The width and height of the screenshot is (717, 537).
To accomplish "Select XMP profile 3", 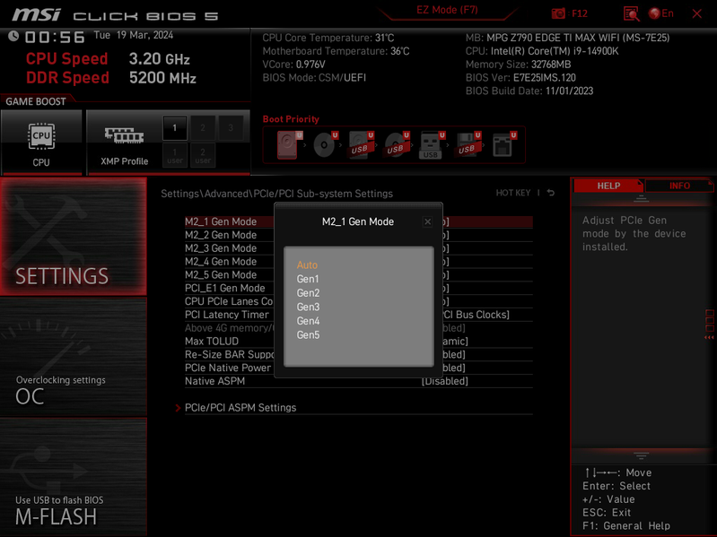I will pos(231,128).
